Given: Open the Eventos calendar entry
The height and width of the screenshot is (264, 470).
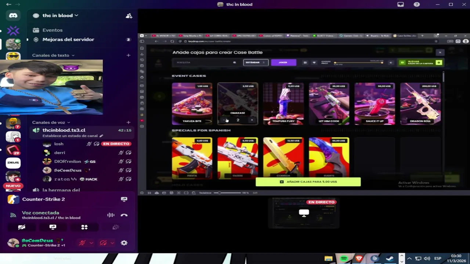Looking at the screenshot, I should coord(53,30).
